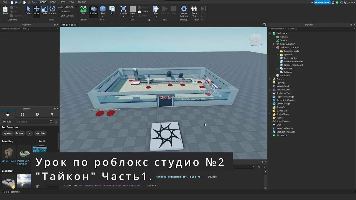Click the house search suggestion
The height and width of the screenshot is (200, 356).
tap(19, 133)
